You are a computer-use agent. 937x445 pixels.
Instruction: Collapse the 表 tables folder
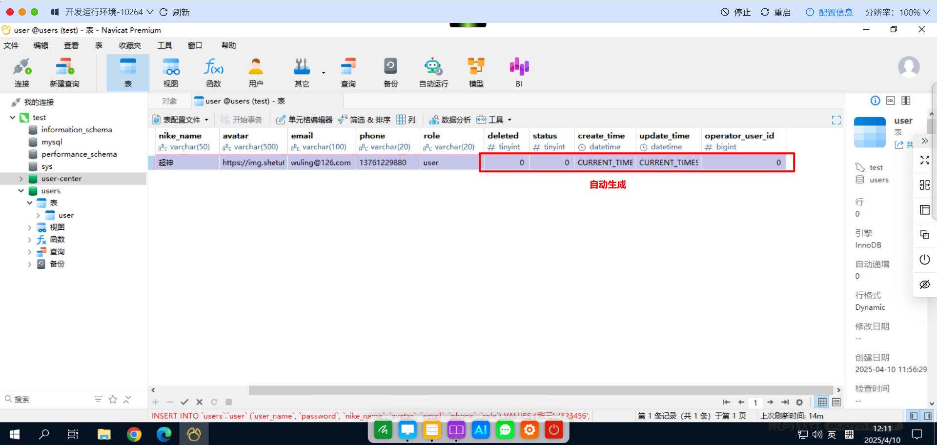pos(30,202)
